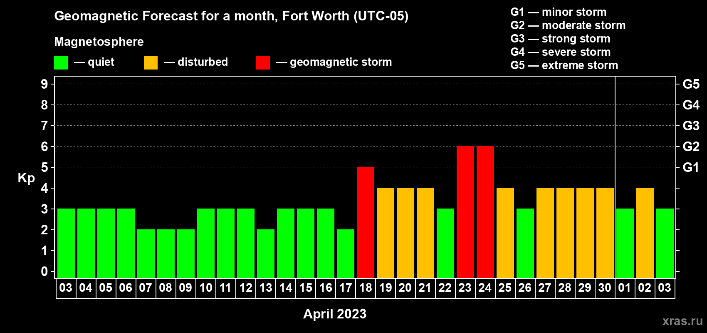Click the 'G3 — strong storm' legend line
707x333 pixels.
(561, 39)
